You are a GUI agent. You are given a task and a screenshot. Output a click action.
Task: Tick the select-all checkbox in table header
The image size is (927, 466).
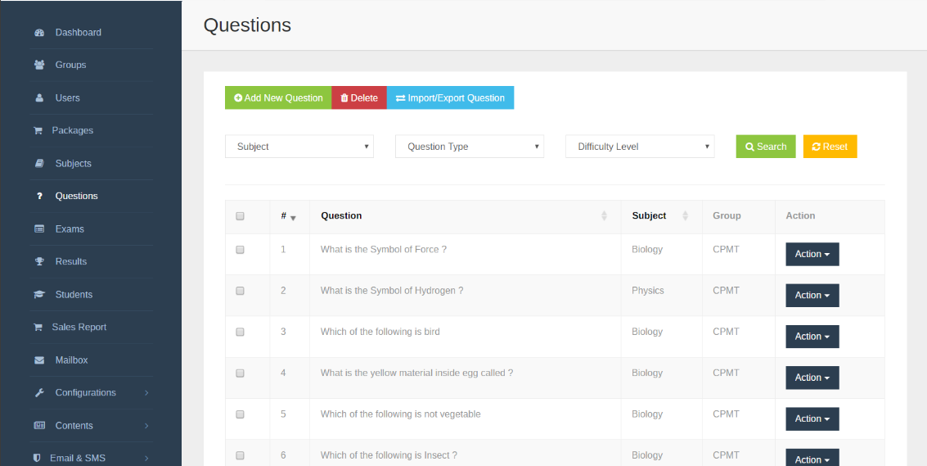(240, 216)
